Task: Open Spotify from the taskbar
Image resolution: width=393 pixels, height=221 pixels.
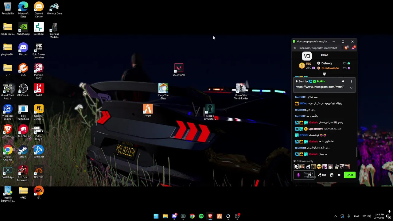Action: pyautogui.click(x=201, y=216)
